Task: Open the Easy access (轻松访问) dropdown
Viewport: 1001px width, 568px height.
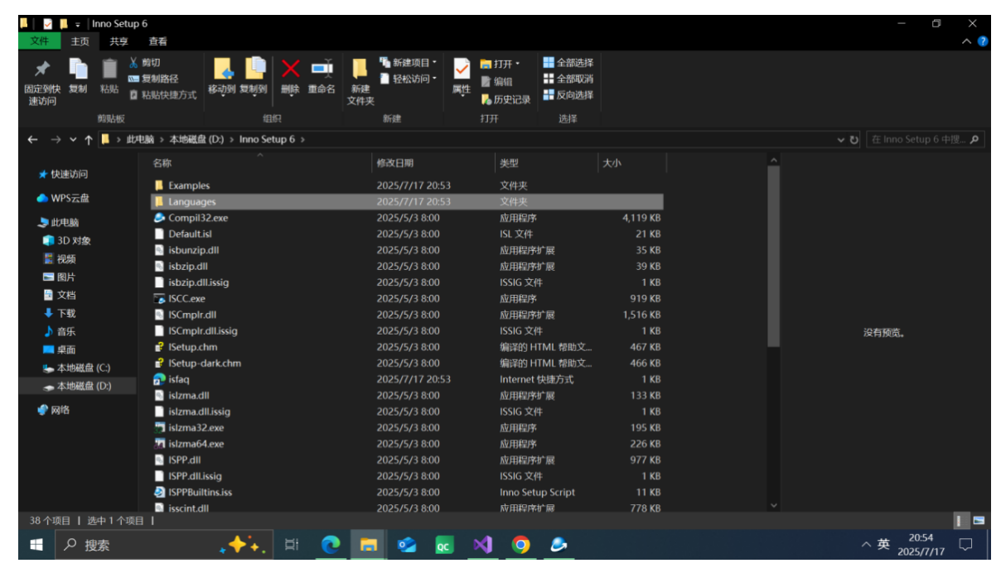Action: point(409,79)
